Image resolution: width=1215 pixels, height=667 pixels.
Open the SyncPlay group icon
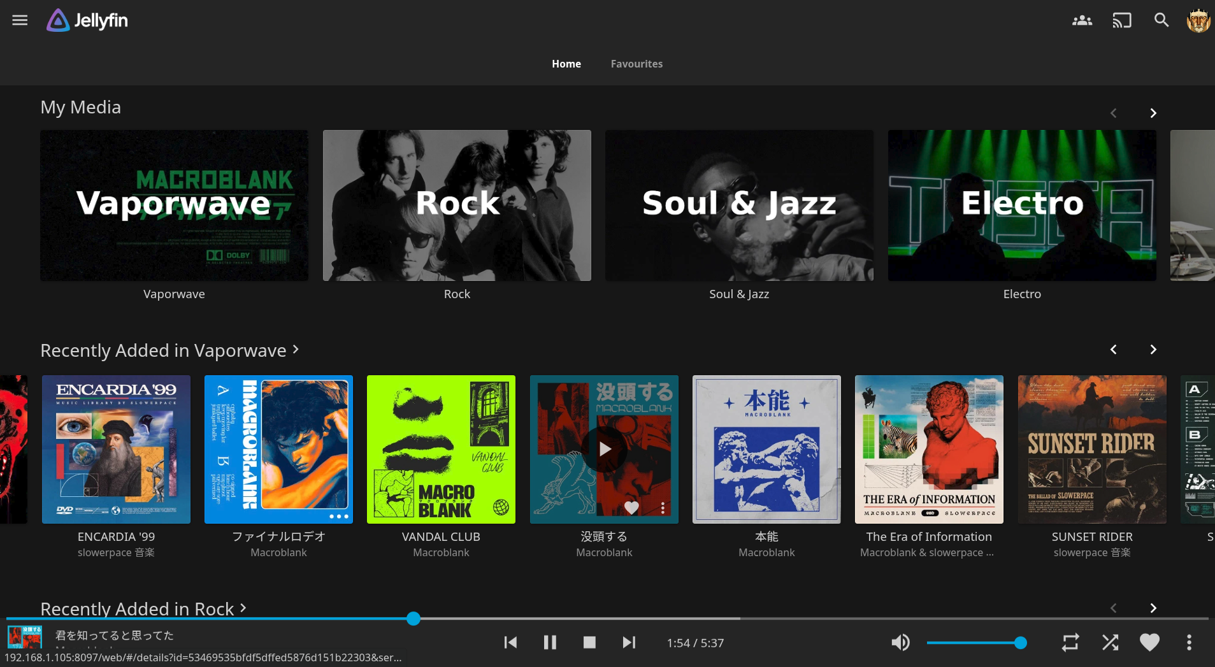pyautogui.click(x=1082, y=20)
